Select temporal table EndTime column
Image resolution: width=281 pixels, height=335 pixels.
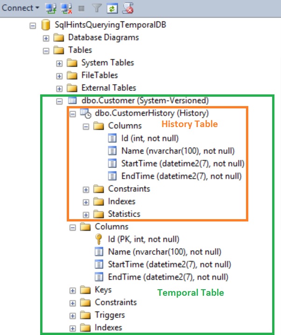[168, 277]
